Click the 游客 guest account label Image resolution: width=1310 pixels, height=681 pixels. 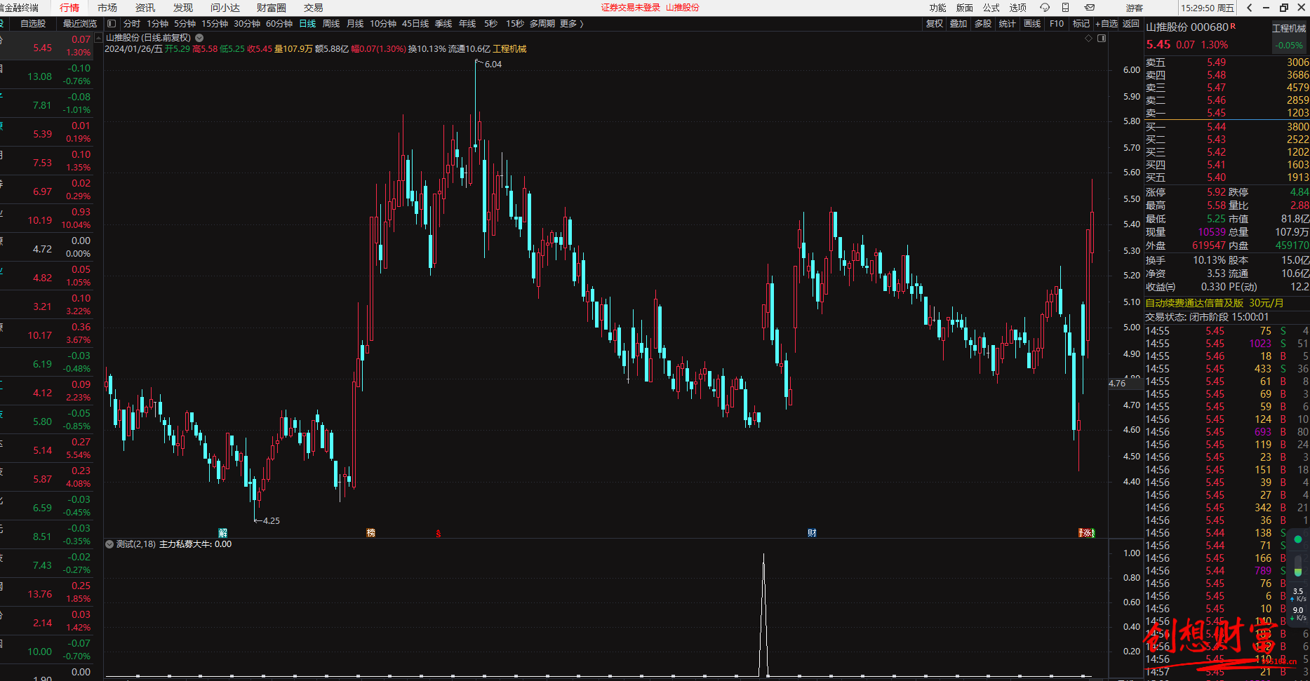click(x=1135, y=8)
